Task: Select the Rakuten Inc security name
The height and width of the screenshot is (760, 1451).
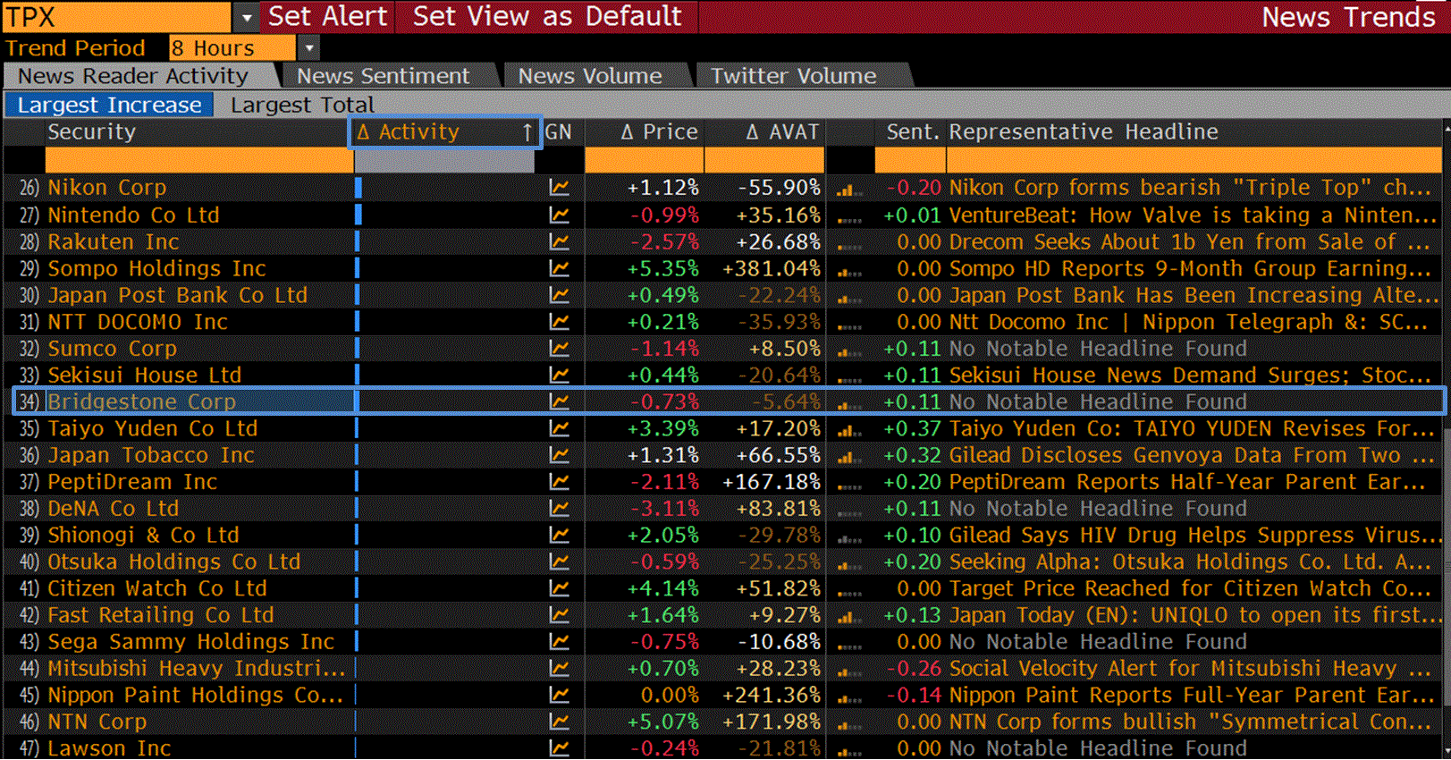Action: [x=114, y=242]
